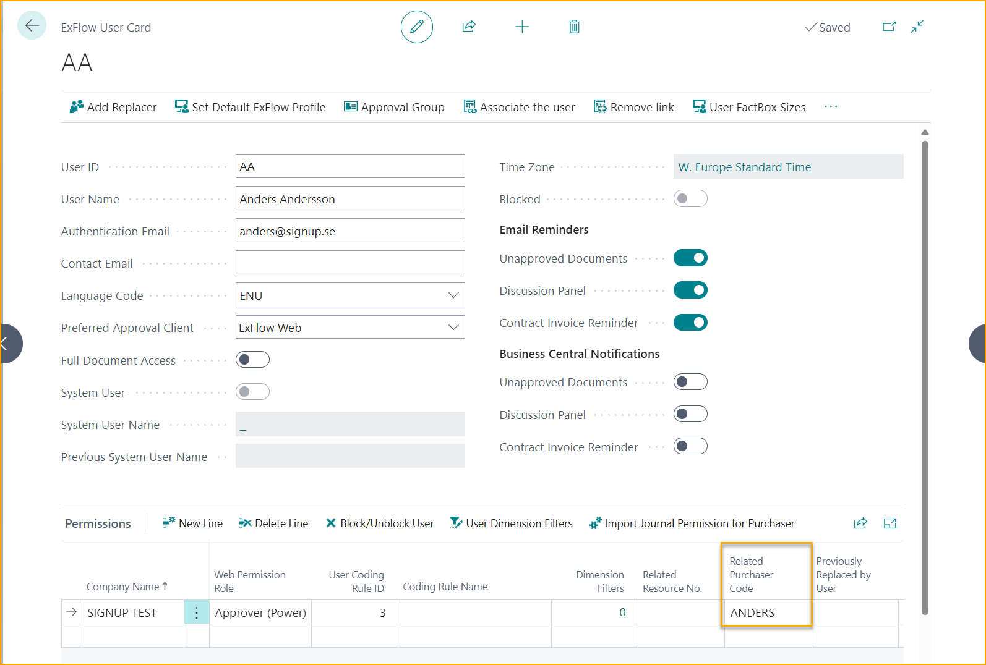This screenshot has width=986, height=665.
Task: Open the Language Code dropdown
Action: pyautogui.click(x=453, y=295)
